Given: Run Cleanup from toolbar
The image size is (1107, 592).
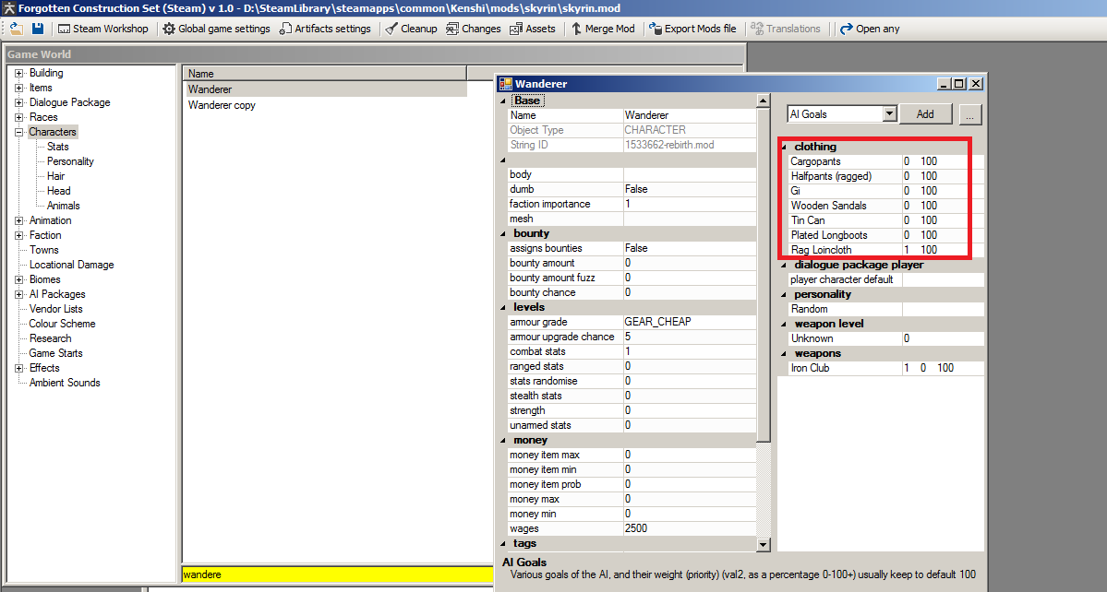Looking at the screenshot, I should 411,29.
